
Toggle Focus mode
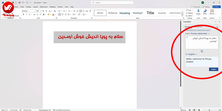pyautogui.click(x=183, y=110)
